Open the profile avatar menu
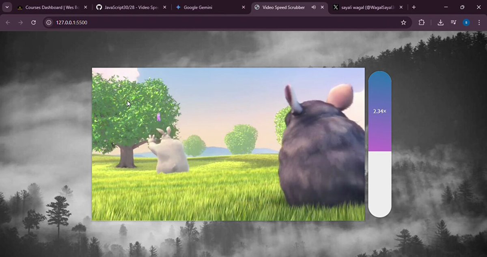Screen dimensions: 487x257 click(x=466, y=23)
